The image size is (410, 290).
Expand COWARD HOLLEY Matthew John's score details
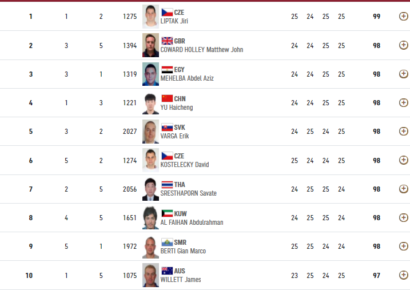(404, 45)
